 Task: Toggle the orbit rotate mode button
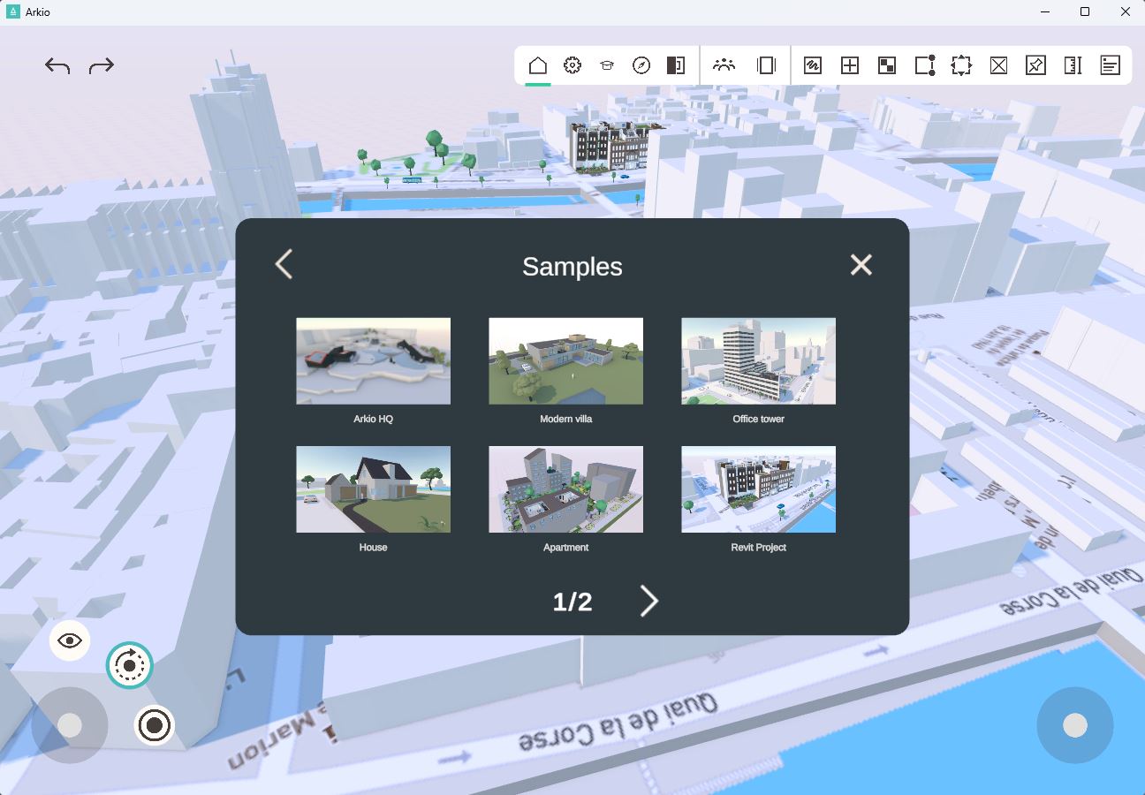(130, 665)
